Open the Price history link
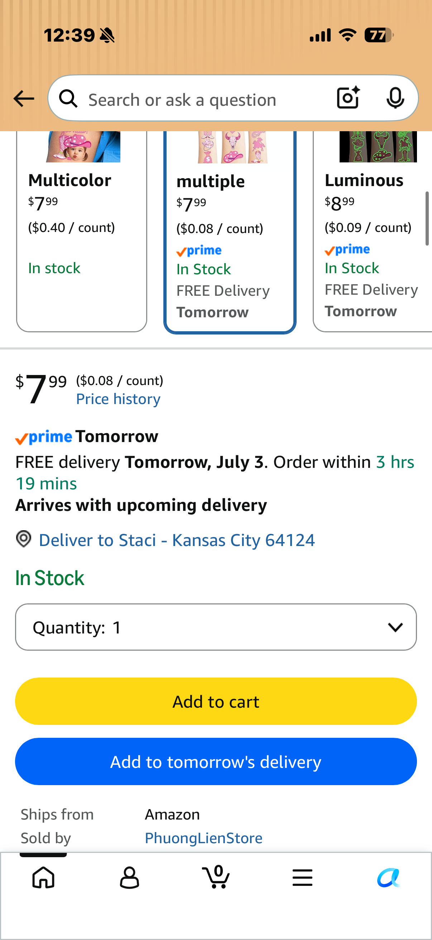The width and height of the screenshot is (432, 940). click(118, 399)
